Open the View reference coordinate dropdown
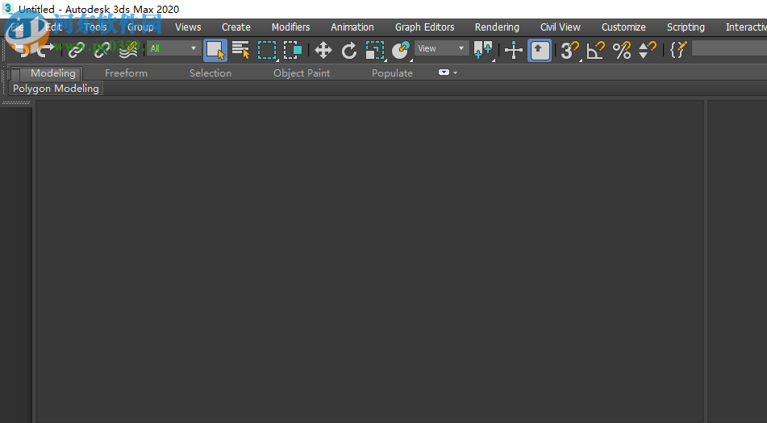Viewport: 767px width, 423px height. pyautogui.click(x=441, y=48)
